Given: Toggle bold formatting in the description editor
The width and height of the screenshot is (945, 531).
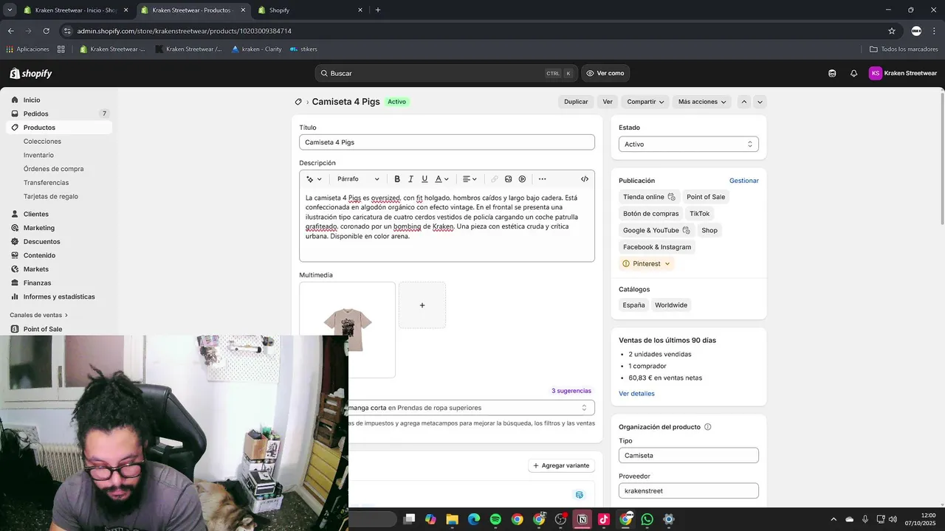Looking at the screenshot, I should pos(397,179).
